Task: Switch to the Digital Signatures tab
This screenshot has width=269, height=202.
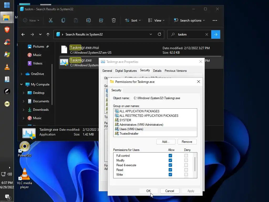Action: click(x=126, y=71)
